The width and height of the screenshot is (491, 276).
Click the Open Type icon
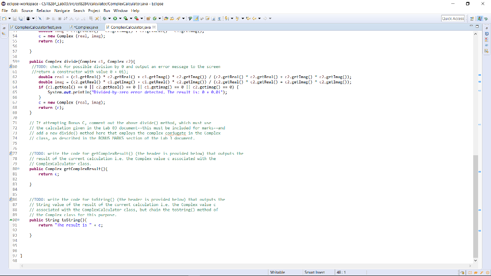pyautogui.click(x=166, y=19)
